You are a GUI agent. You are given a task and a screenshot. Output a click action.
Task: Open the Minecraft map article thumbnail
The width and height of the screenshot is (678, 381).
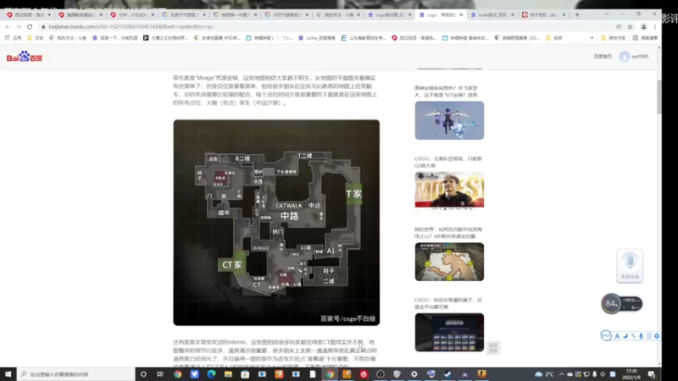pos(449,262)
